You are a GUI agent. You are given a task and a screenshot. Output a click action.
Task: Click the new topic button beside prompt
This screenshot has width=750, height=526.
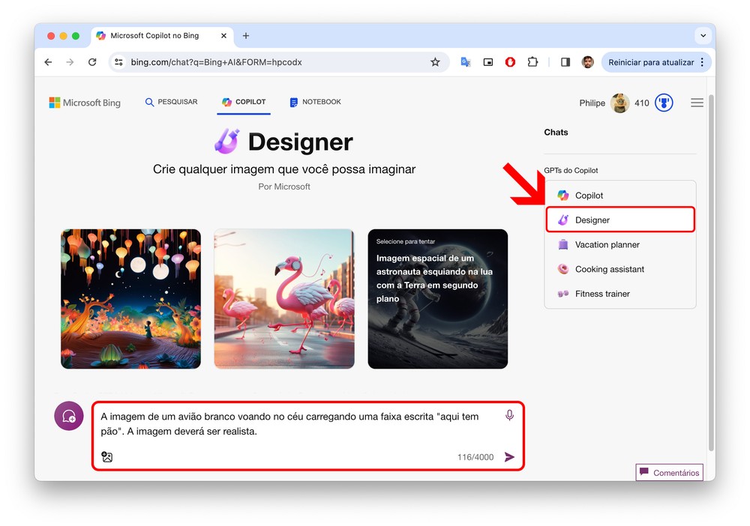(69, 416)
